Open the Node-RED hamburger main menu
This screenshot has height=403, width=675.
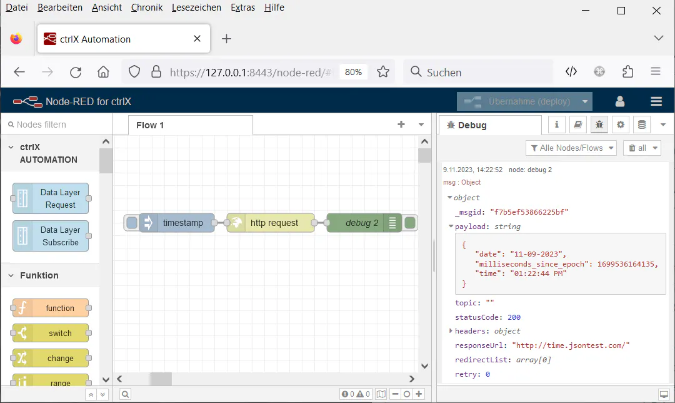656,101
